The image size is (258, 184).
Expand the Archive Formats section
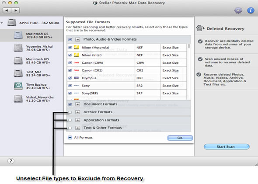[78, 112]
